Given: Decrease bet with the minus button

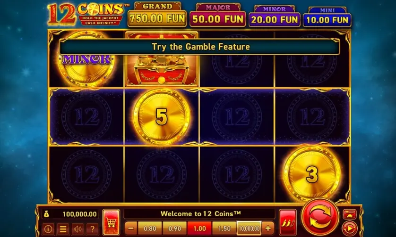Looking at the screenshot, I should click(x=131, y=229).
